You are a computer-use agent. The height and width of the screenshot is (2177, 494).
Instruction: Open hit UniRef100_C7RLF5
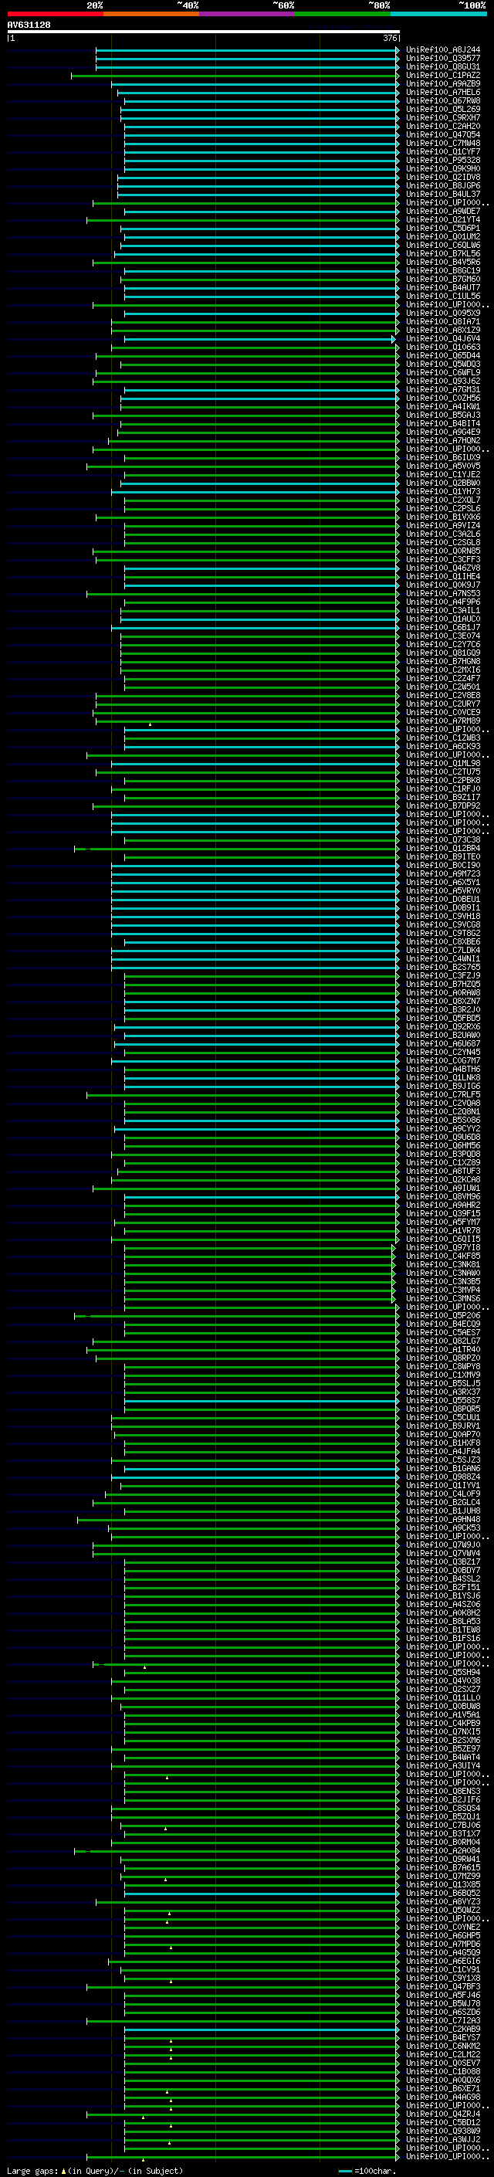[443, 1095]
